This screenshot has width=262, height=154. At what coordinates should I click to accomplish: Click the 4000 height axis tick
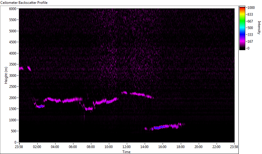tap(13, 53)
